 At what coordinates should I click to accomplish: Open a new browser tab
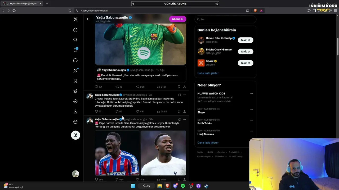pyautogui.click(x=47, y=3)
